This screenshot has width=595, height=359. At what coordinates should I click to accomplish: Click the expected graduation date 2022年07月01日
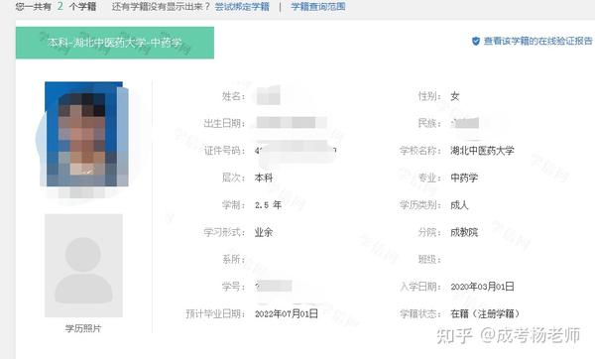click(287, 313)
